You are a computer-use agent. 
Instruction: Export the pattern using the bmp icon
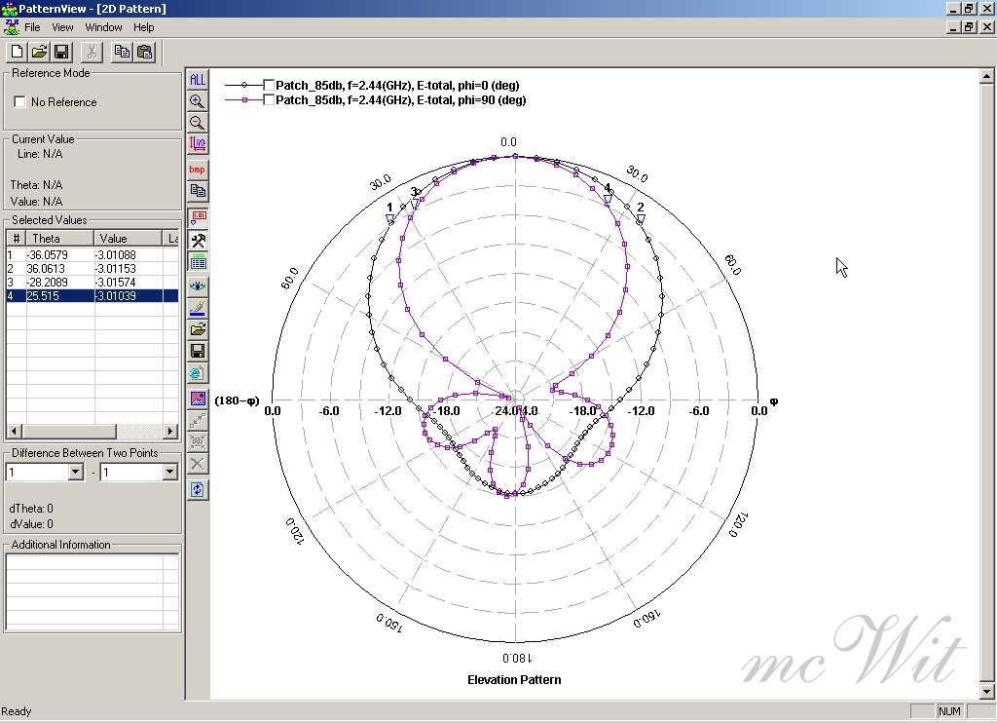[198, 170]
